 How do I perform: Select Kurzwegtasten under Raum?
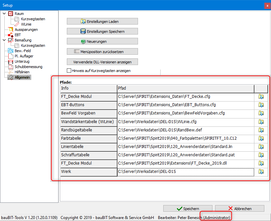[x=33, y=19]
